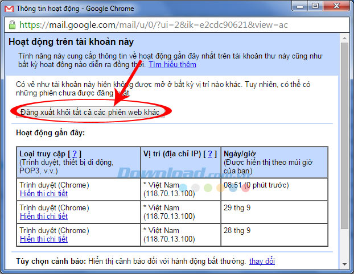Viewport: 354px width, 274px height.
Task: Show details for the 28 thg 9 session
Action: (x=43, y=239)
